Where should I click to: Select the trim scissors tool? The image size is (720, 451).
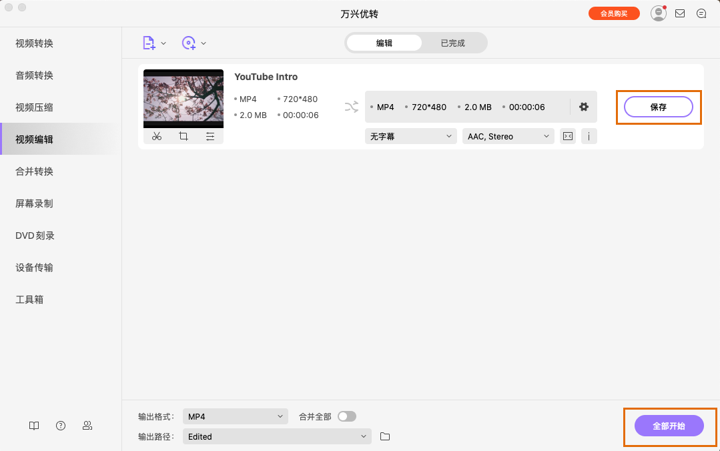157,136
